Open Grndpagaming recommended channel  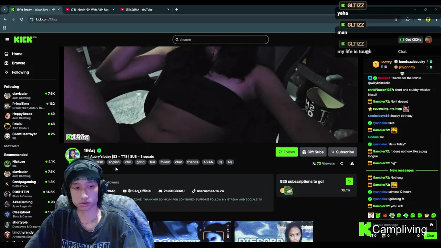(29, 184)
